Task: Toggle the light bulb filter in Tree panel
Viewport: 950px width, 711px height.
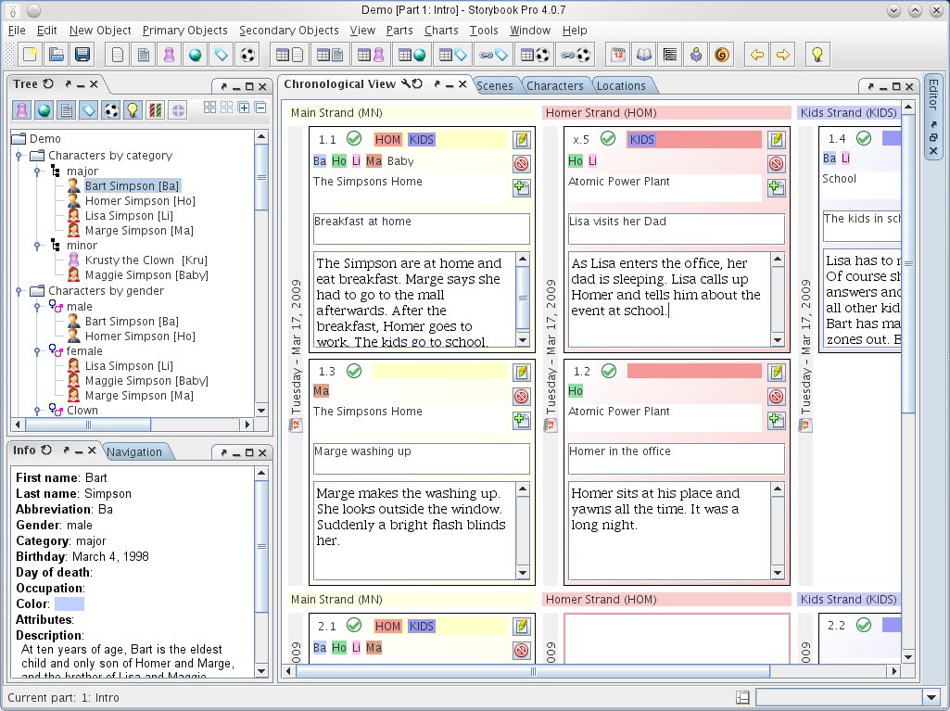Action: 133,110
